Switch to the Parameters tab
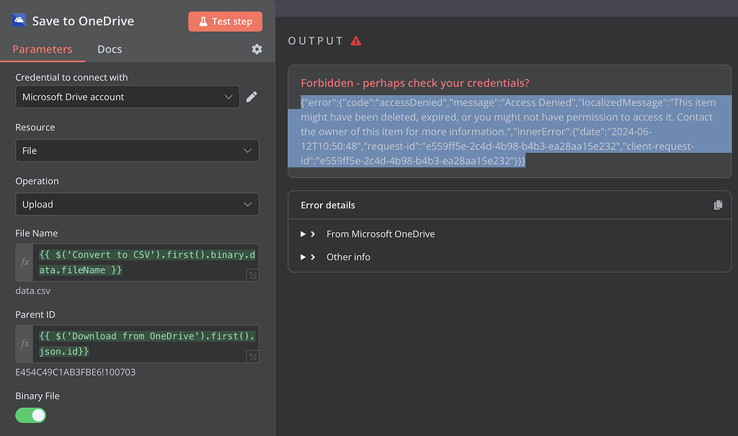The height and width of the screenshot is (436, 738). pos(43,49)
